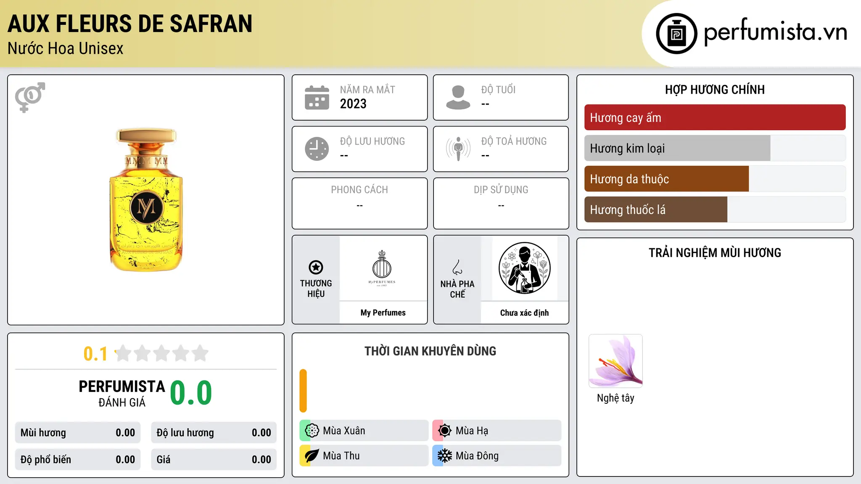Select the Mùa Hạ season label

(472, 431)
